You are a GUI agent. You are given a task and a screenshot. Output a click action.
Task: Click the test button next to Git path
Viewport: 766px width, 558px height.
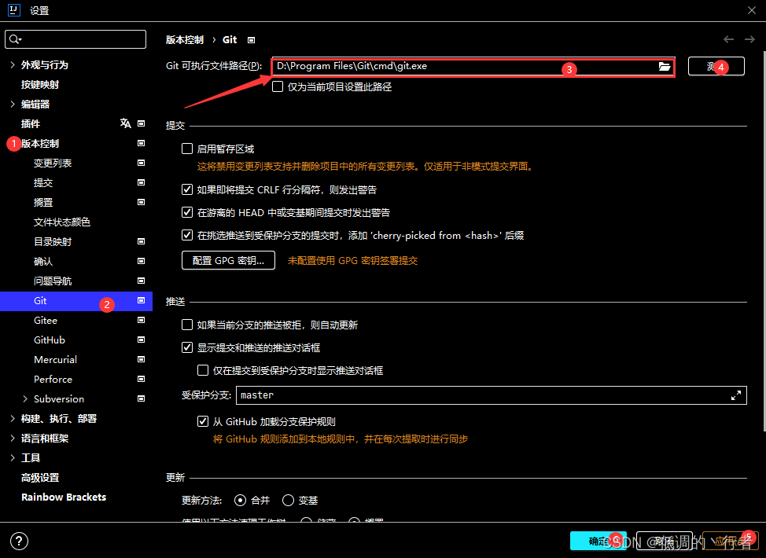tap(716, 66)
